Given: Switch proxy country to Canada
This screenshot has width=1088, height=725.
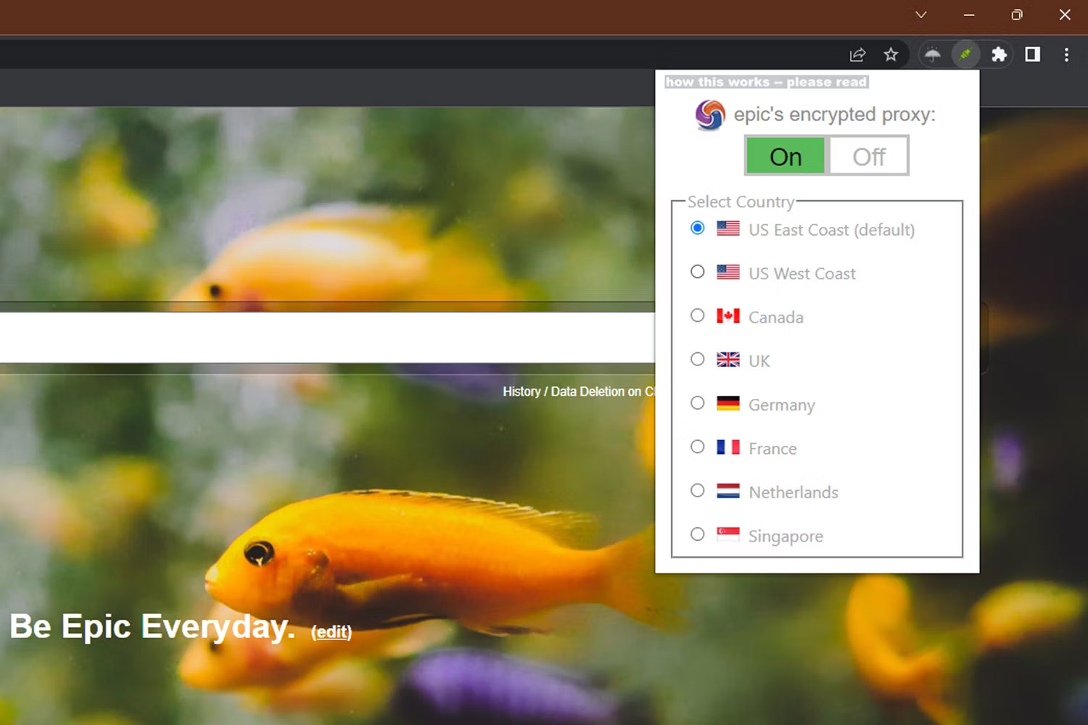Looking at the screenshot, I should [x=697, y=315].
